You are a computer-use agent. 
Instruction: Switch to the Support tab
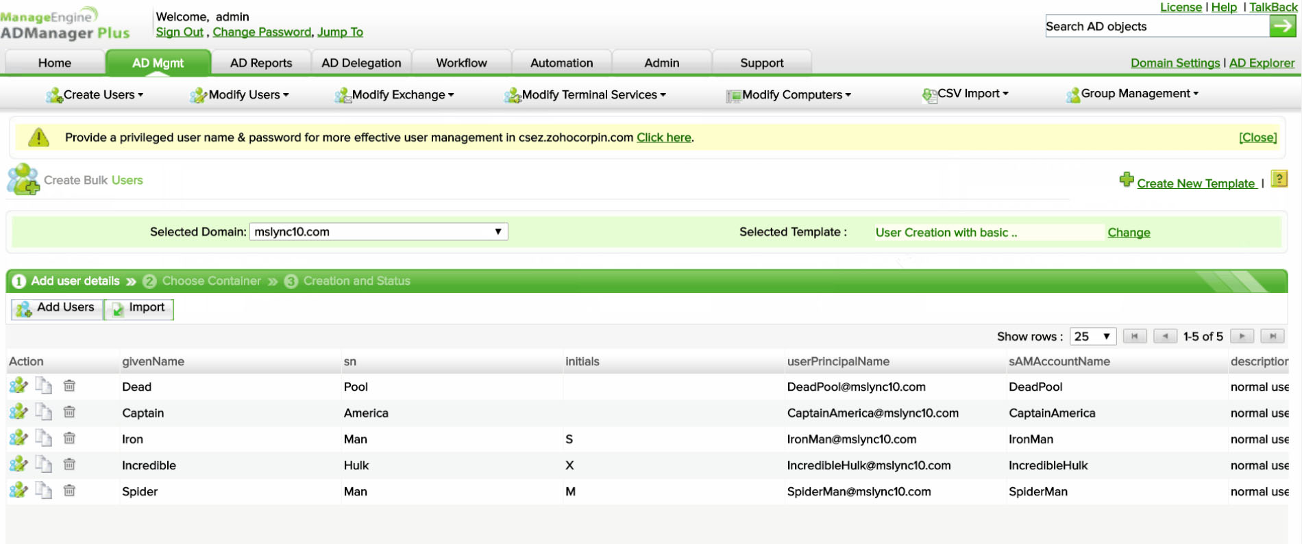click(762, 63)
